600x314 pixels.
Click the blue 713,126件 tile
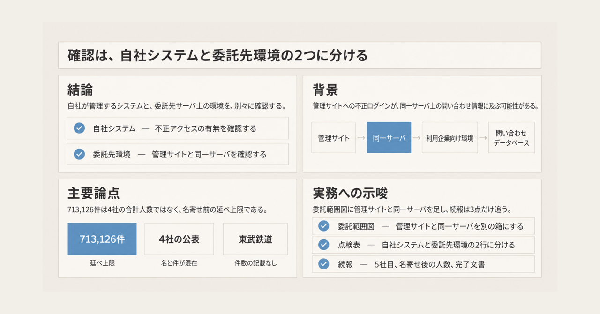[102, 239]
